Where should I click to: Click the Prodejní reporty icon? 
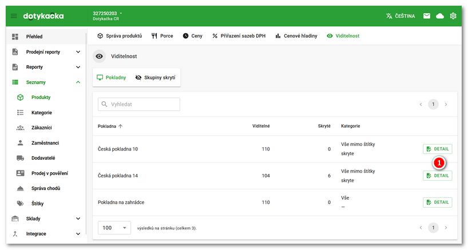[15, 51]
